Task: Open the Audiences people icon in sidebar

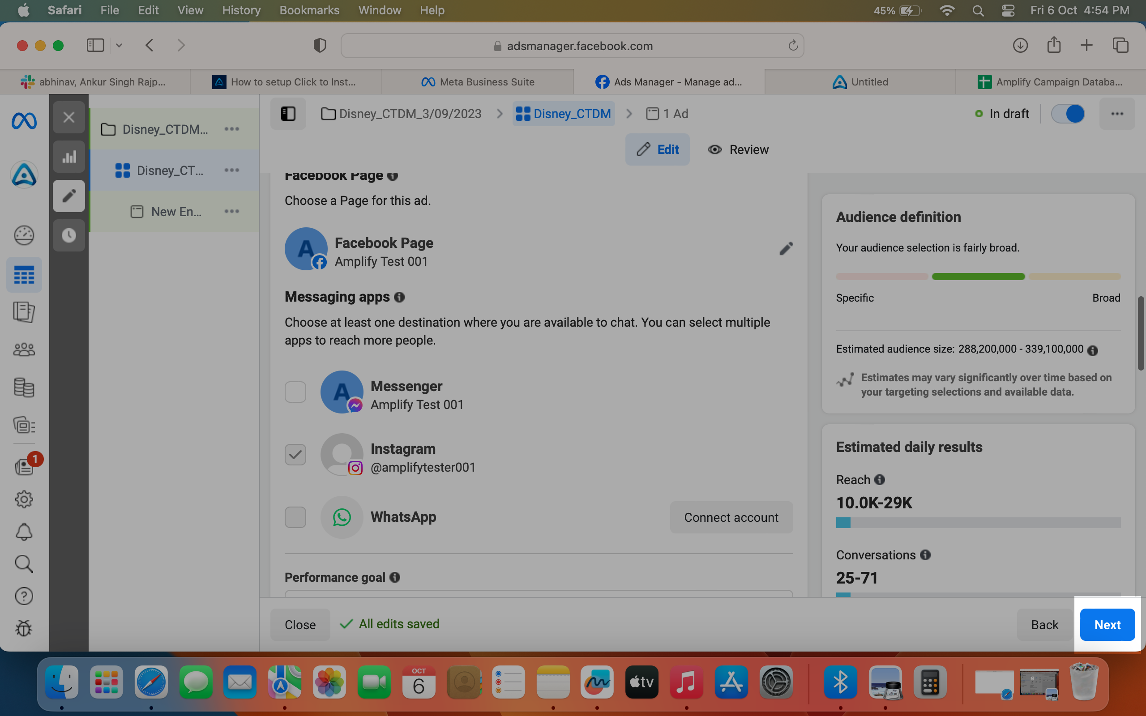Action: tap(24, 350)
